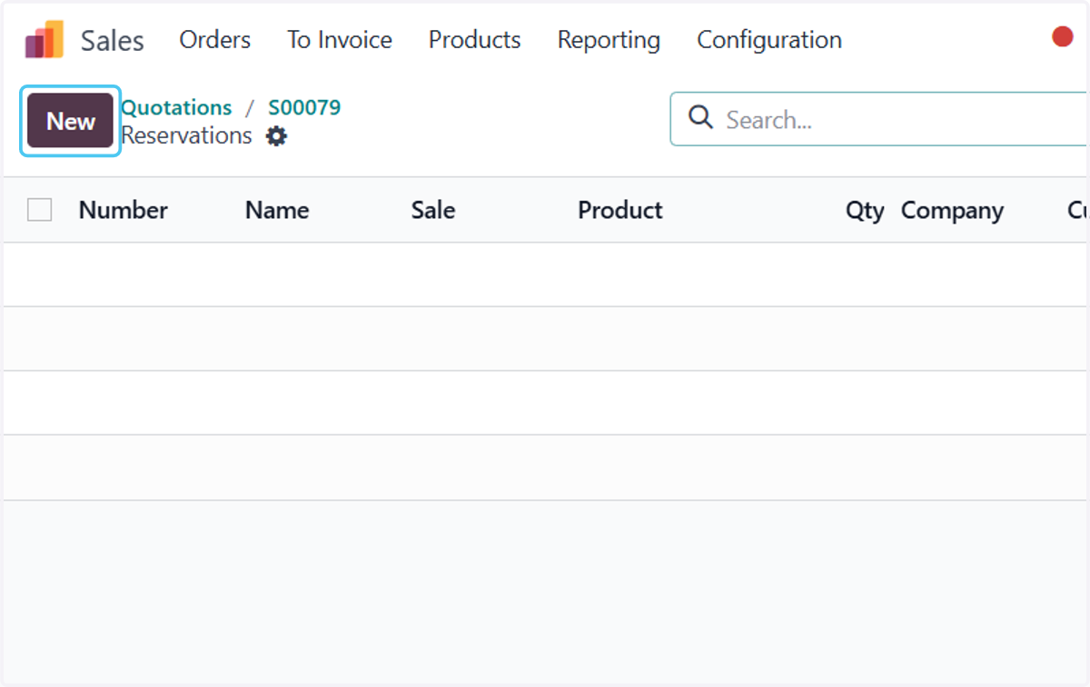The width and height of the screenshot is (1090, 687).
Task: Click the red status dot icon
Action: [x=1062, y=37]
